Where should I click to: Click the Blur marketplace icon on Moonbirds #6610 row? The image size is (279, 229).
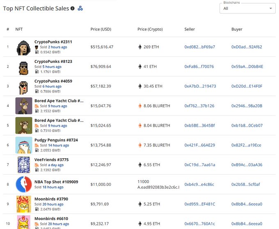point(37,224)
